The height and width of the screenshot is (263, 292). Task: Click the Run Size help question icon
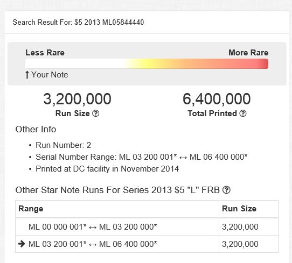pyautogui.click(x=96, y=113)
